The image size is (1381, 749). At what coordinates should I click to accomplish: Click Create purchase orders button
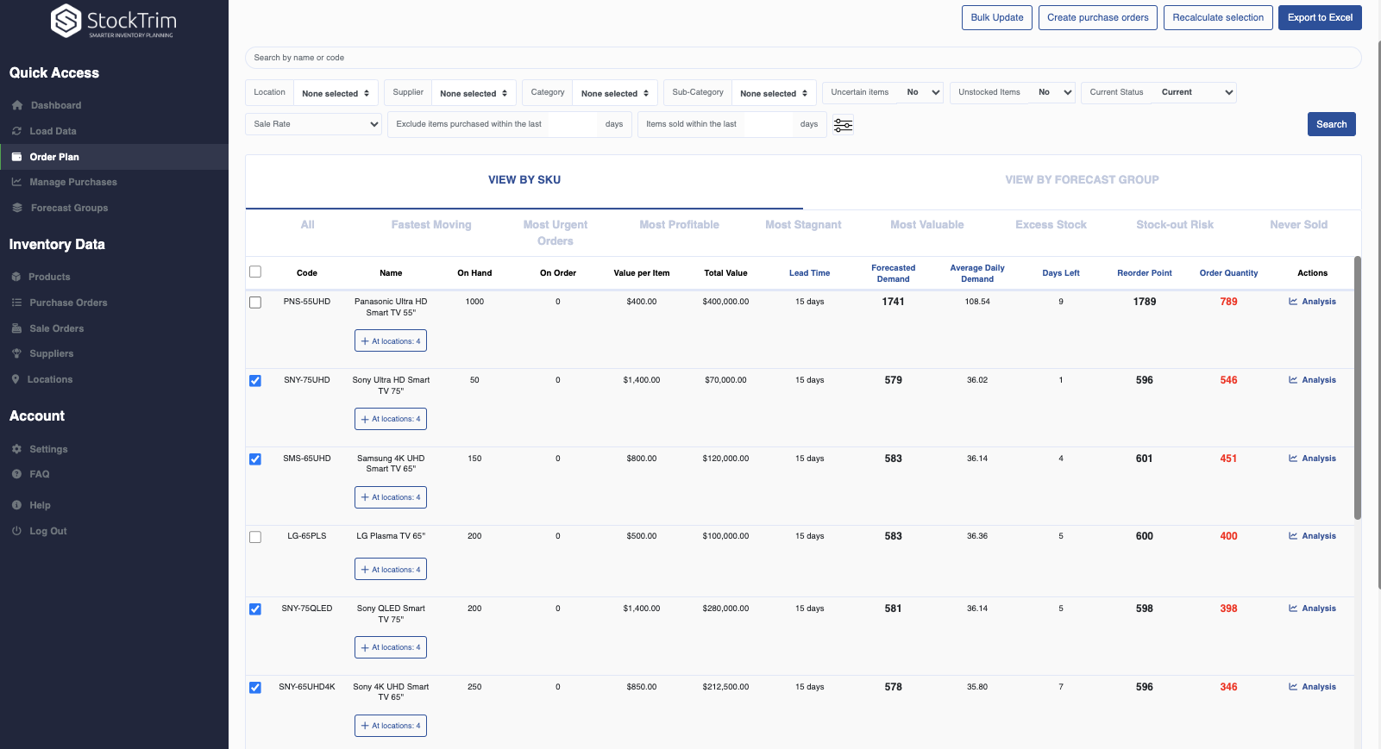(x=1098, y=17)
